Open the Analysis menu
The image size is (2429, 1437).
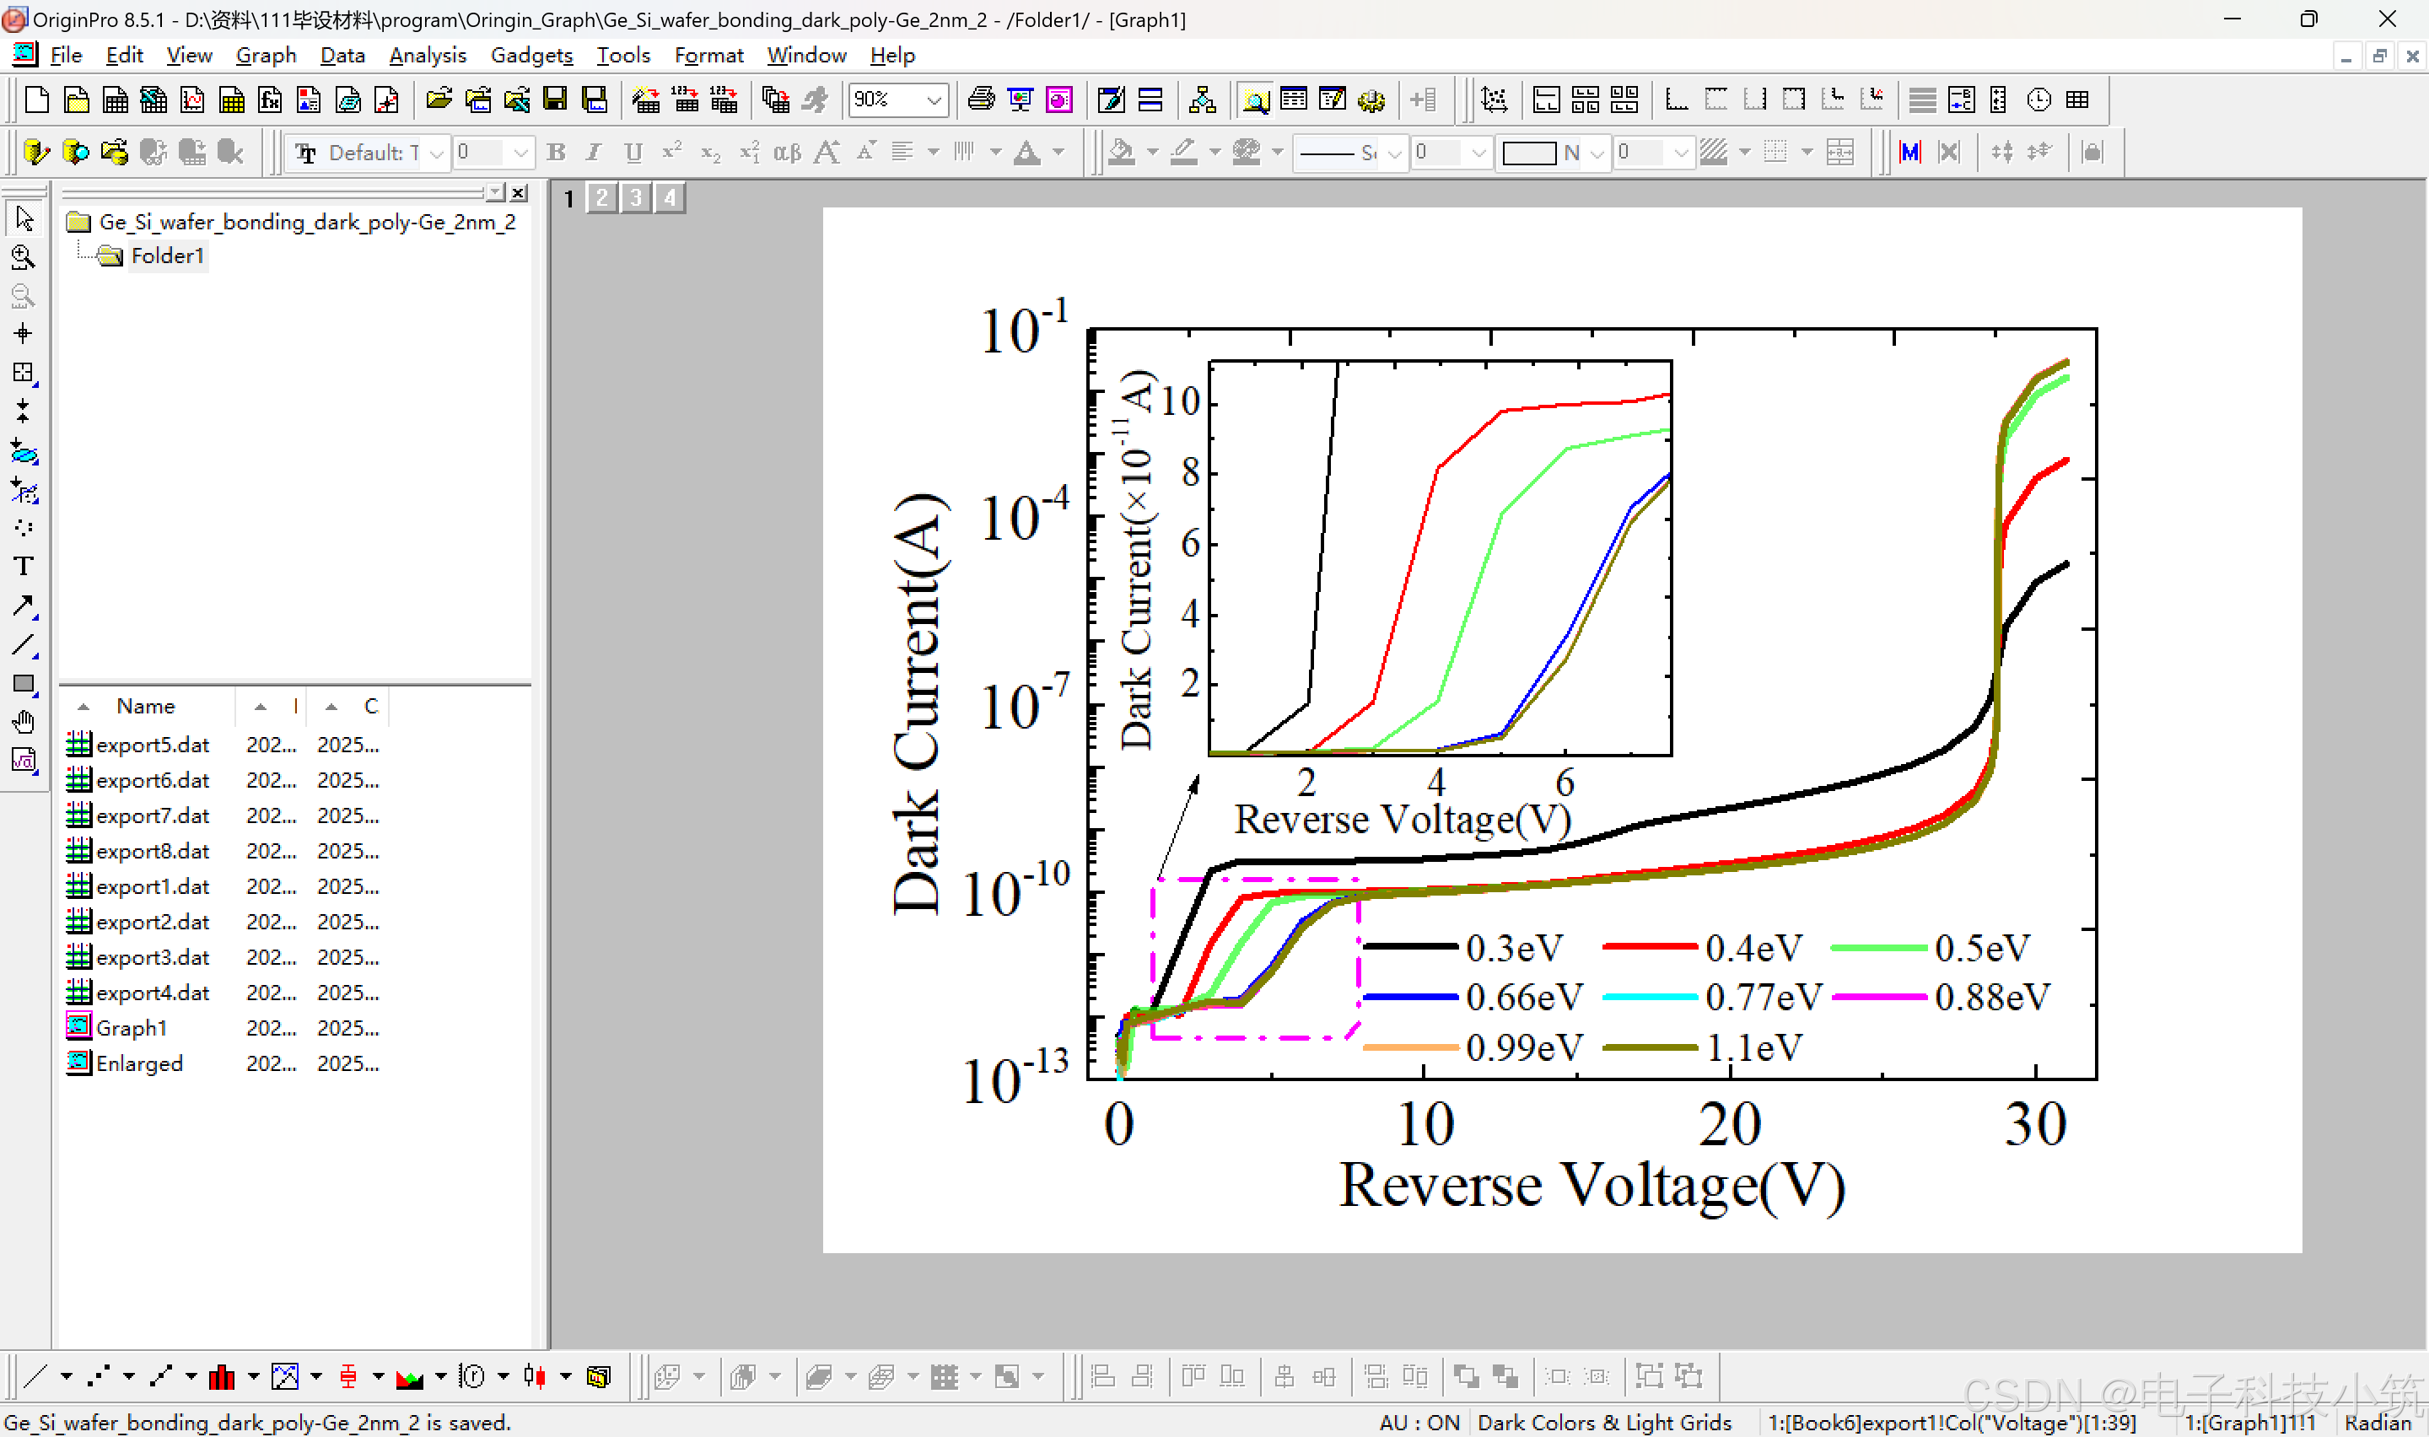coord(427,55)
